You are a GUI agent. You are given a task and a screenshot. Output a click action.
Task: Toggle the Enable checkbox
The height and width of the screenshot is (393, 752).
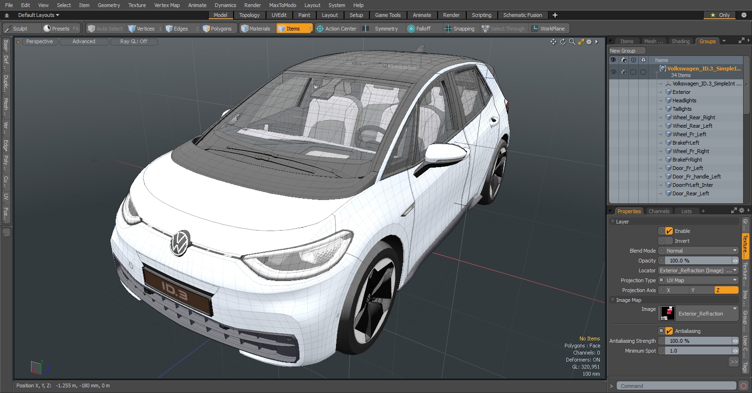pos(669,231)
